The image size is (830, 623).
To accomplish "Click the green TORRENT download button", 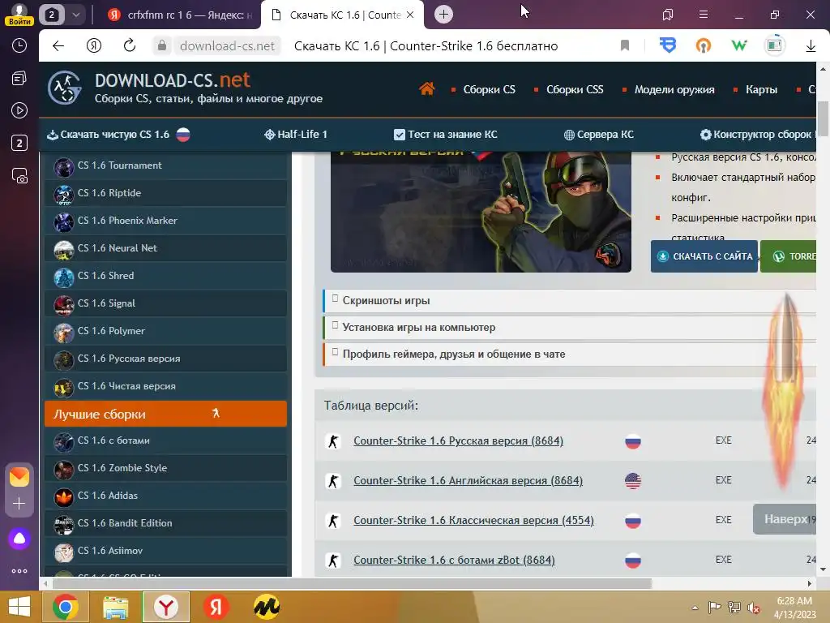I will [x=788, y=256].
